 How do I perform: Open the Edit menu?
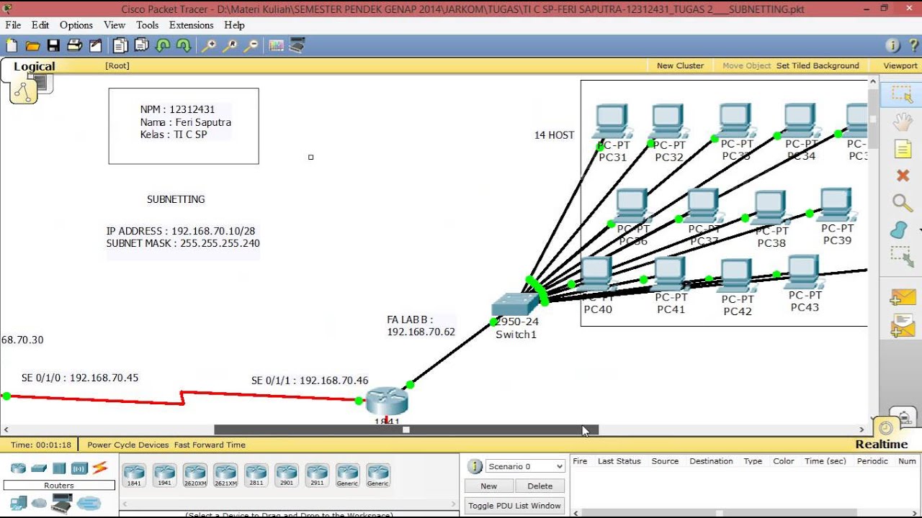point(40,24)
